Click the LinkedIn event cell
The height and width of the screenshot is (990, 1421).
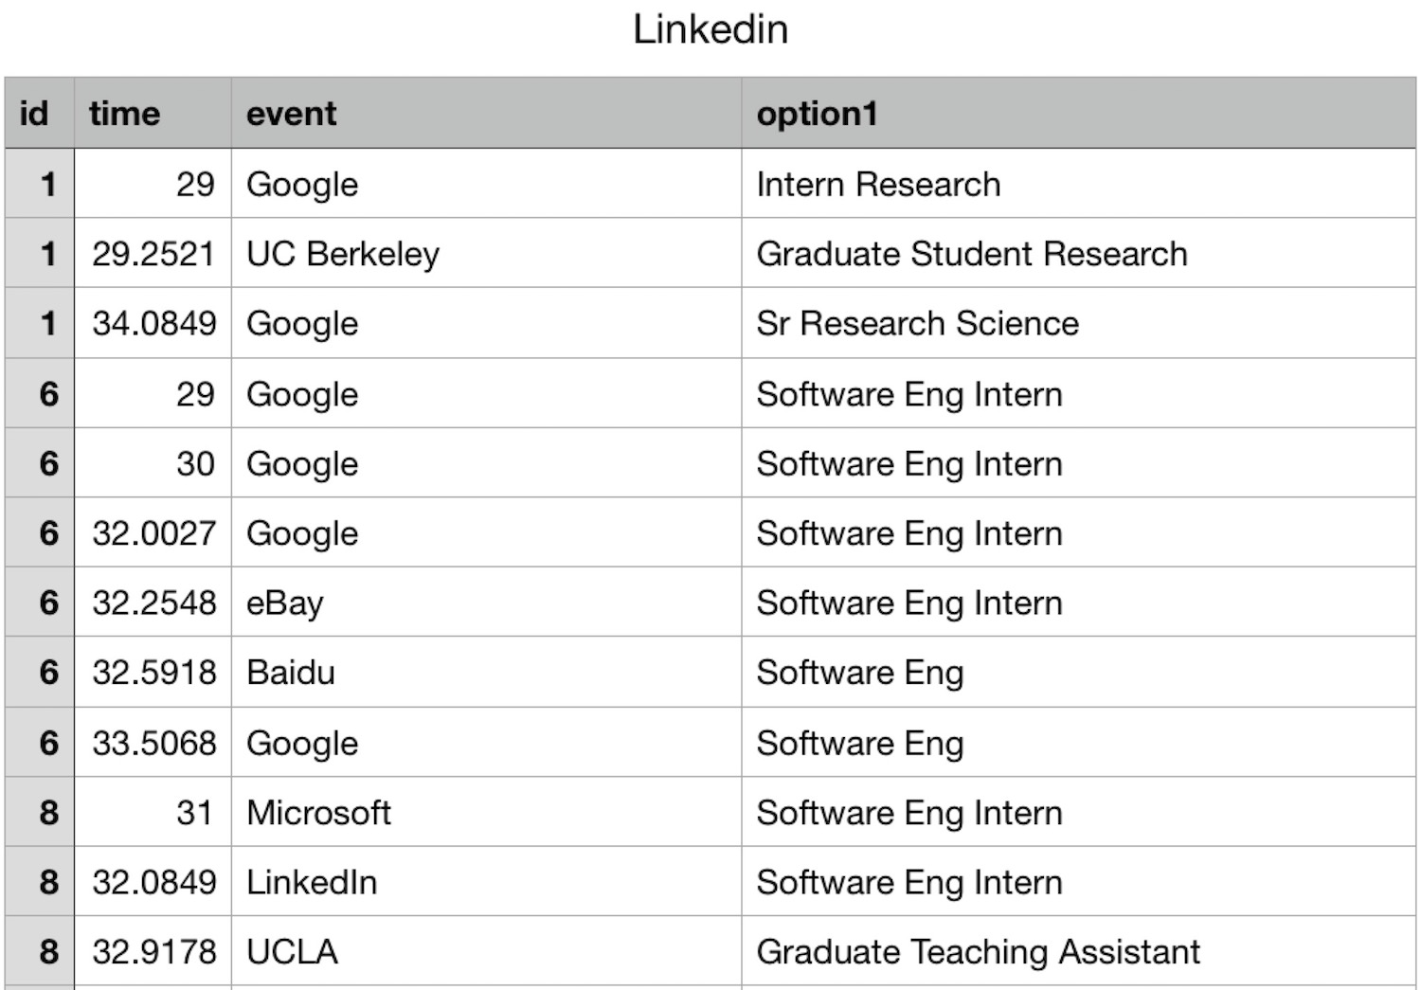[x=312, y=882]
